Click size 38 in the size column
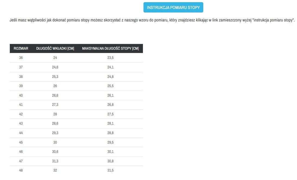The height and width of the screenshot is (180, 297). pyautogui.click(x=21, y=77)
